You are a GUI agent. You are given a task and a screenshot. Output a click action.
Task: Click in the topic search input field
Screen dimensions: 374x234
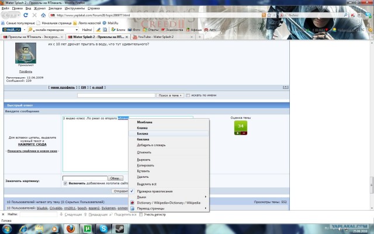tap(116, 95)
